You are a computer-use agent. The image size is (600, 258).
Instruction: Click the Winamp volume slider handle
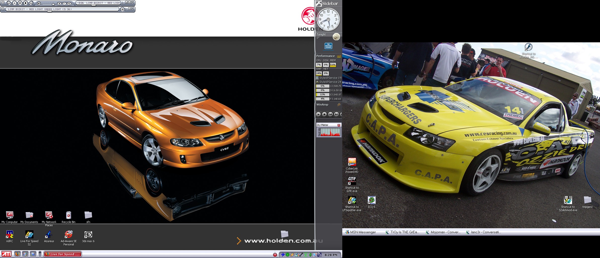point(53,4)
